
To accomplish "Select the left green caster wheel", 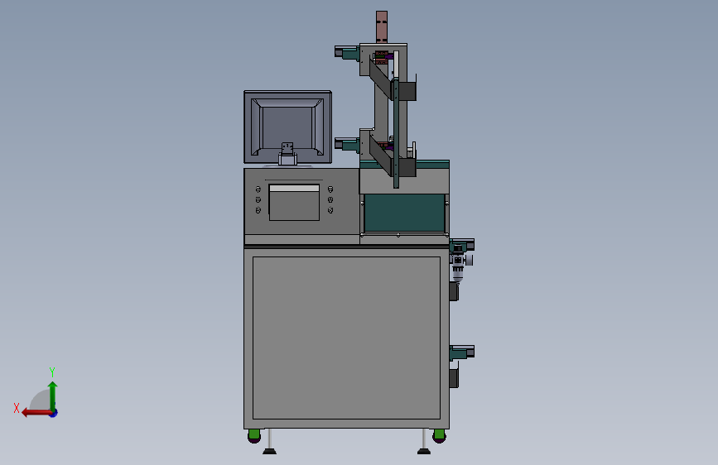I will coord(254,436).
